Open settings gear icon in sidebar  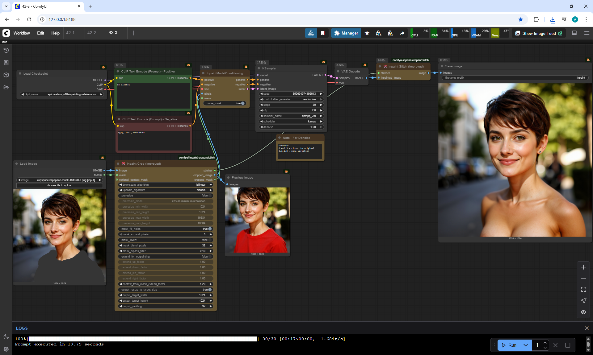tap(6, 349)
